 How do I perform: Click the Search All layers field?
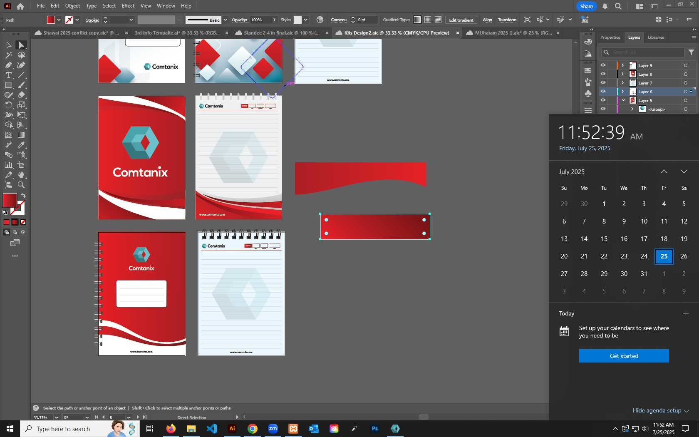[x=642, y=52]
